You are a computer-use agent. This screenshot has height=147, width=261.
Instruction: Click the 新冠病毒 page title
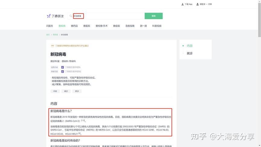[x=58, y=54]
